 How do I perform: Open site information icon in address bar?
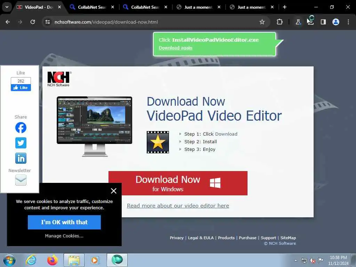pyautogui.click(x=47, y=22)
